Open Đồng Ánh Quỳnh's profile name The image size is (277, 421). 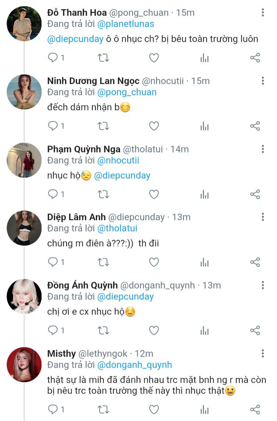[x=82, y=286]
